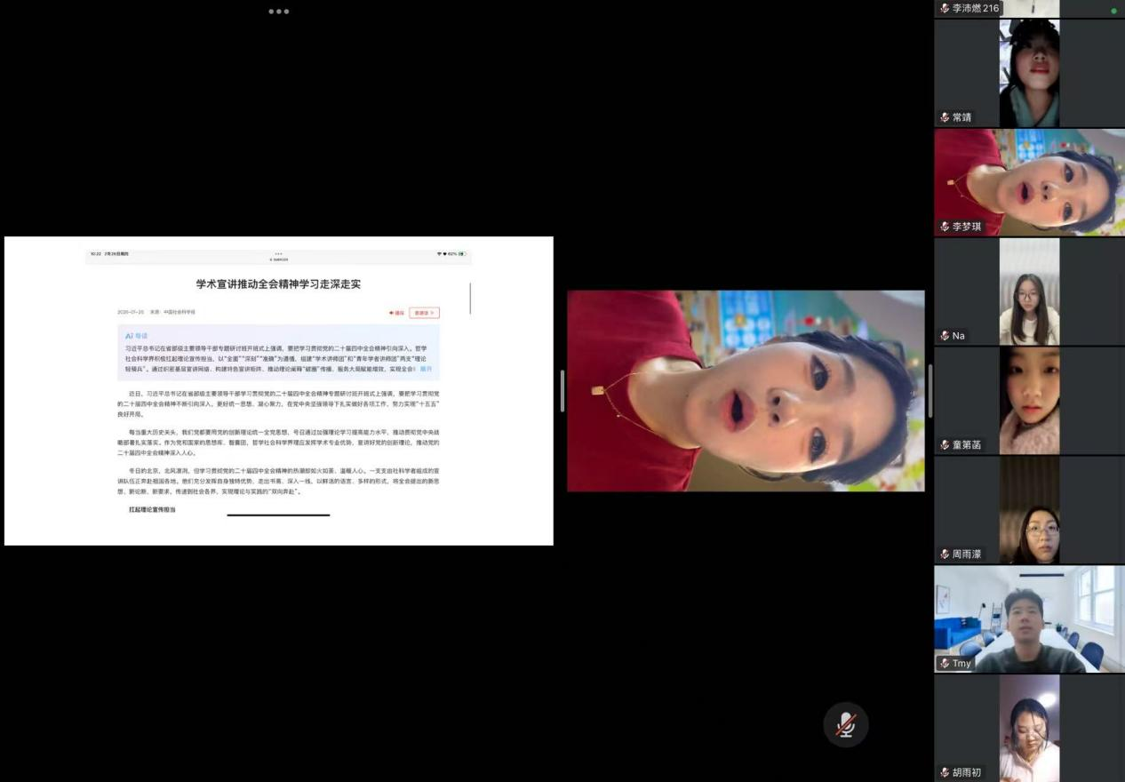Click divider handle left of participant strip
The width and height of the screenshot is (1125, 782).
930,391
